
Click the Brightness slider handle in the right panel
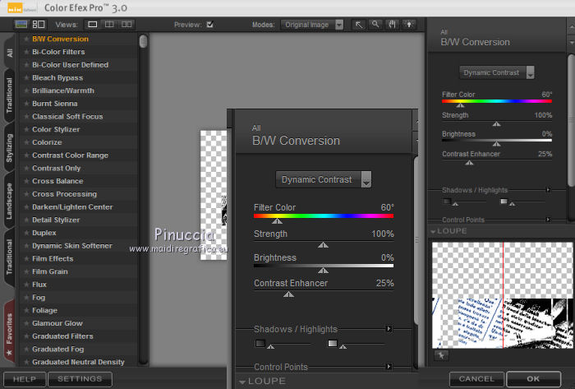[496, 144]
